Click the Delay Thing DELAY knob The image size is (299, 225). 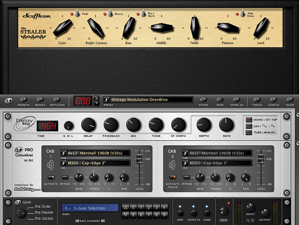click(x=88, y=125)
